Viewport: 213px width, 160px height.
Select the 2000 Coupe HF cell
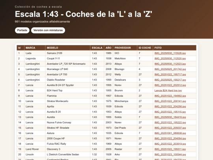(x=68, y=139)
